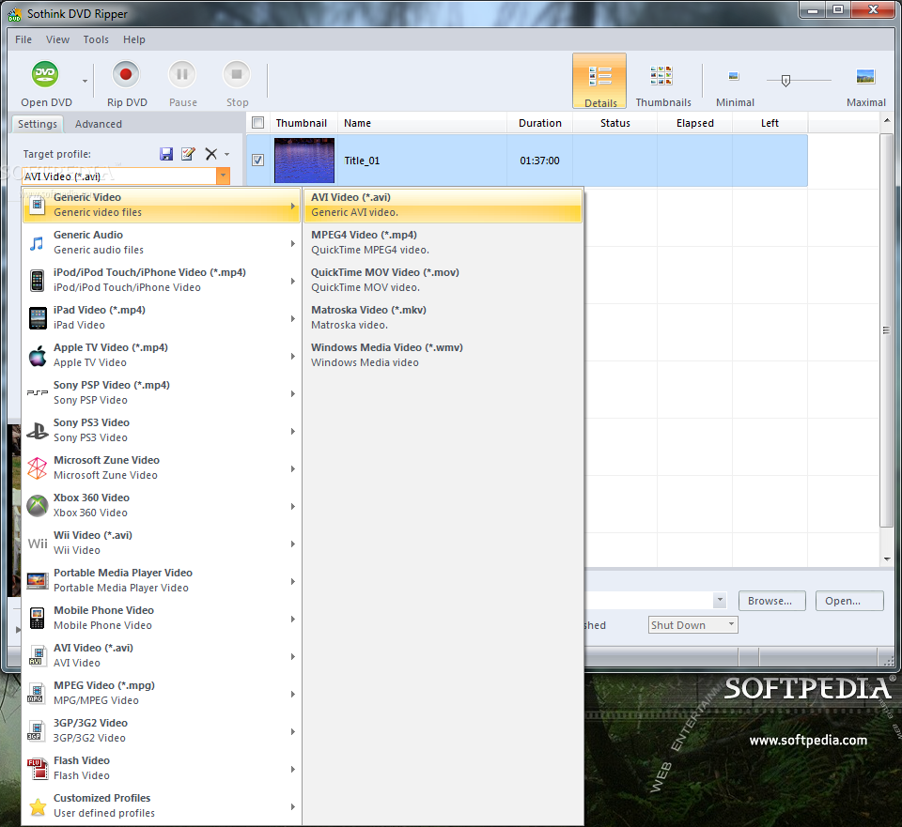The width and height of the screenshot is (902, 827).
Task: Click the Status column header
Action: [x=614, y=123]
